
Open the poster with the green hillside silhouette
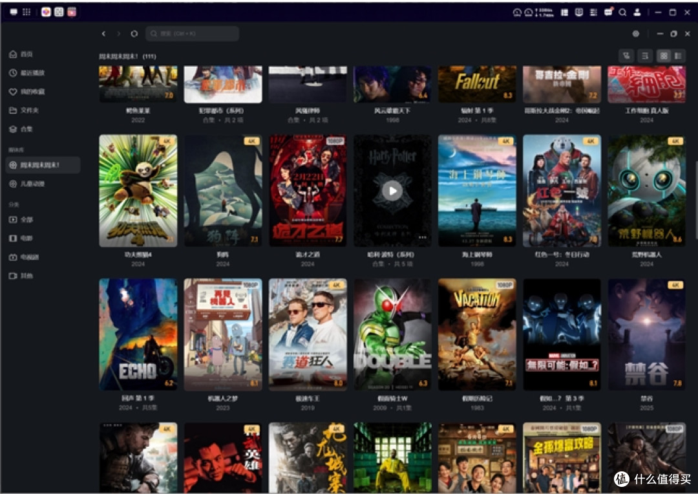[223, 191]
